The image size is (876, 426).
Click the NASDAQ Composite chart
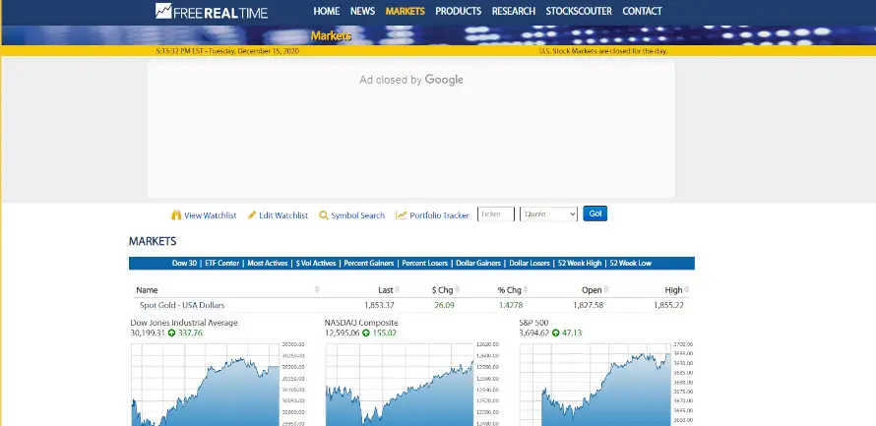(x=399, y=385)
